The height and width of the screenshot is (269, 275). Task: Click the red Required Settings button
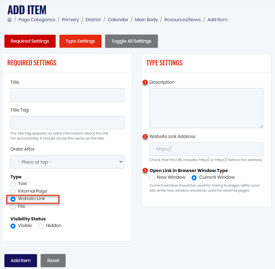click(x=30, y=41)
